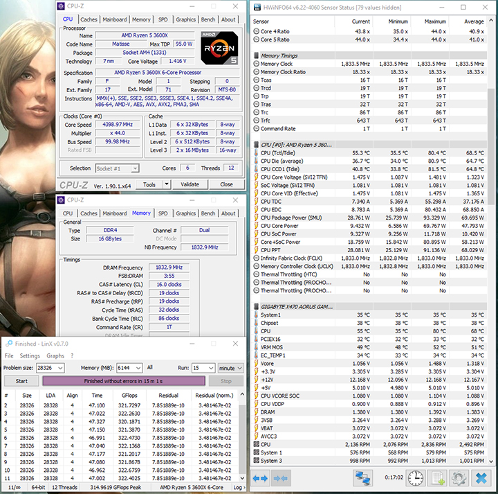The image size is (498, 494).
Task: Switch to Mainboard tab in upper CPU-Z
Action: pyautogui.click(x=115, y=19)
